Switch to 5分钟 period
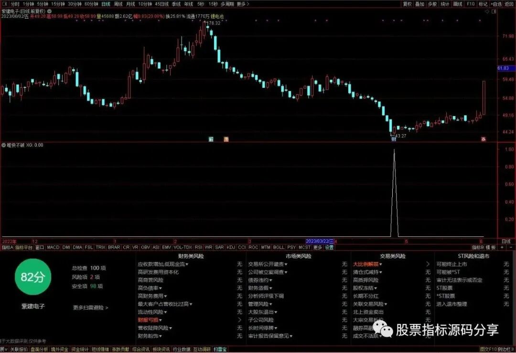 (42, 4)
